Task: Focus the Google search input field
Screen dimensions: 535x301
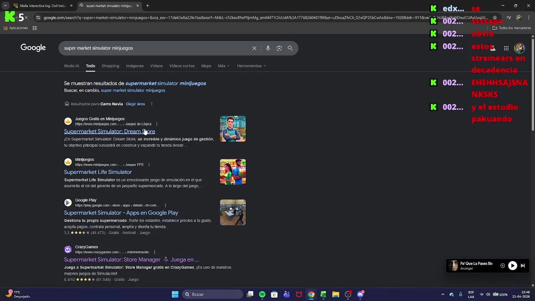Action: pyautogui.click(x=155, y=48)
